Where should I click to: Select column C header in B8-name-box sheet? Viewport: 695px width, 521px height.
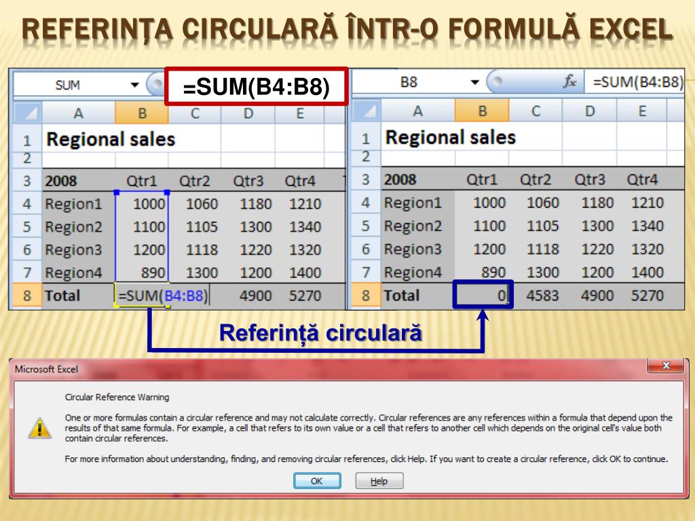point(536,111)
